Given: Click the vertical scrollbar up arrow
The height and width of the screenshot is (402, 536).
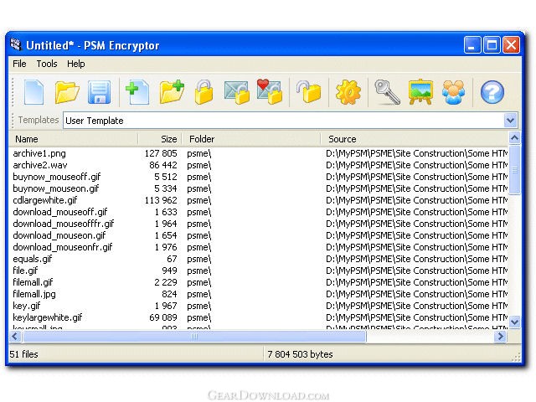Looking at the screenshot, I should pos(514,138).
